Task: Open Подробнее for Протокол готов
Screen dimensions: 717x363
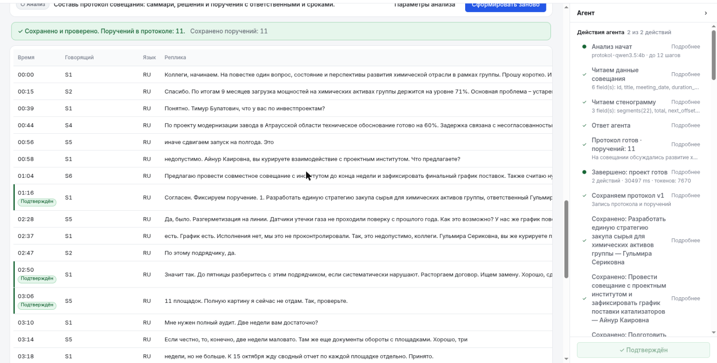Action: coord(685,144)
